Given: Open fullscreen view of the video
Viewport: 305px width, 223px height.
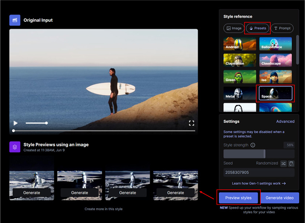Looking at the screenshot, I should point(191,123).
